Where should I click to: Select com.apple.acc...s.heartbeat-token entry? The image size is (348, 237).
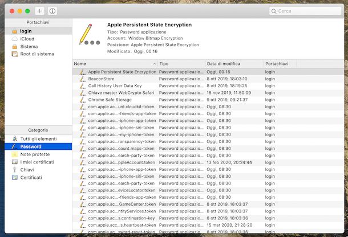coord(208,225)
